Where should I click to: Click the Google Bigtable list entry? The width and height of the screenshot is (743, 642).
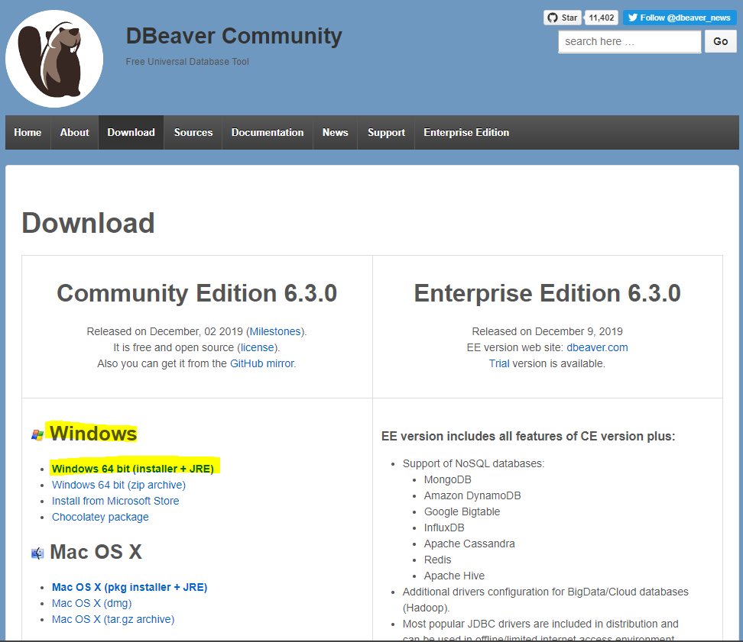(x=462, y=512)
